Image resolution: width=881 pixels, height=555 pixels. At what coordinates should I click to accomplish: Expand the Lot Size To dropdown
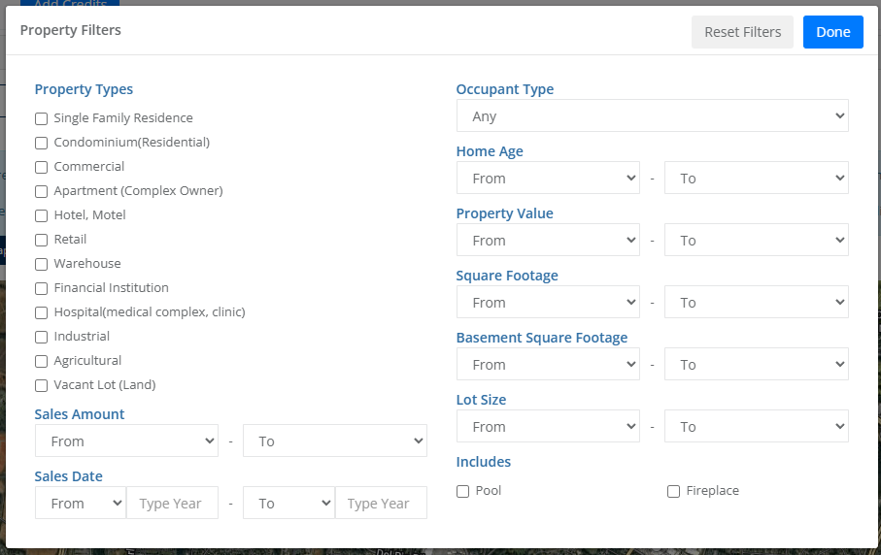(756, 427)
